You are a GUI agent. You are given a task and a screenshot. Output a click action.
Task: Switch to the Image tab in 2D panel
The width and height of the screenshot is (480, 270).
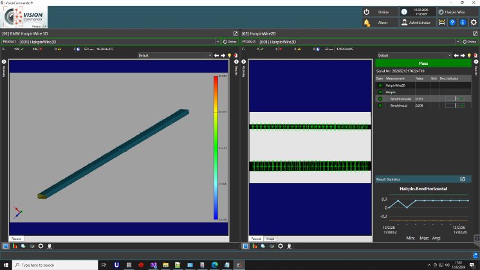coord(270,239)
